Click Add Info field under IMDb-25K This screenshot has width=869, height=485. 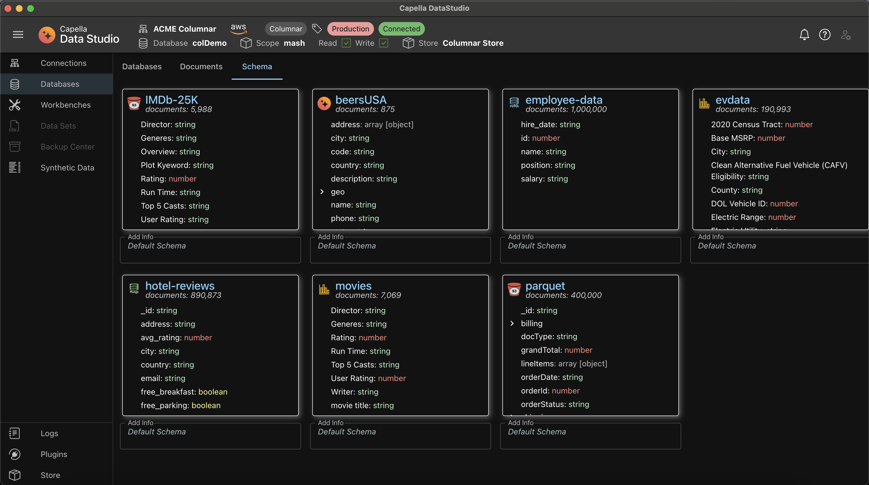click(210, 250)
